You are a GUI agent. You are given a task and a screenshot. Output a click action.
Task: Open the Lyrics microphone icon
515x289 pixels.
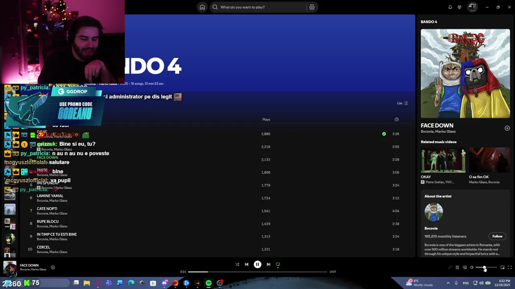click(450, 267)
